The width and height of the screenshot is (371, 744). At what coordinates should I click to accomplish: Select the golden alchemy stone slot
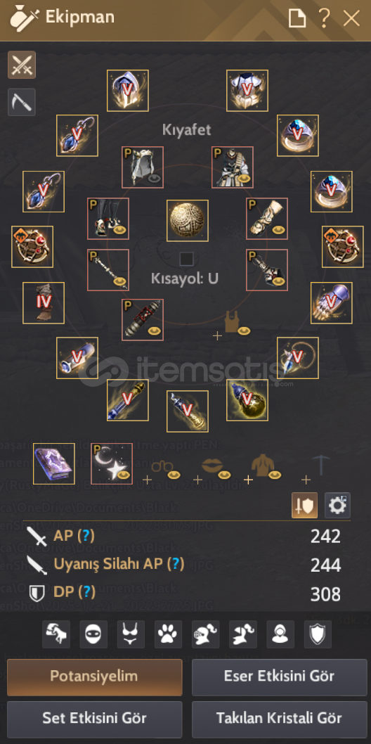[x=247, y=400]
